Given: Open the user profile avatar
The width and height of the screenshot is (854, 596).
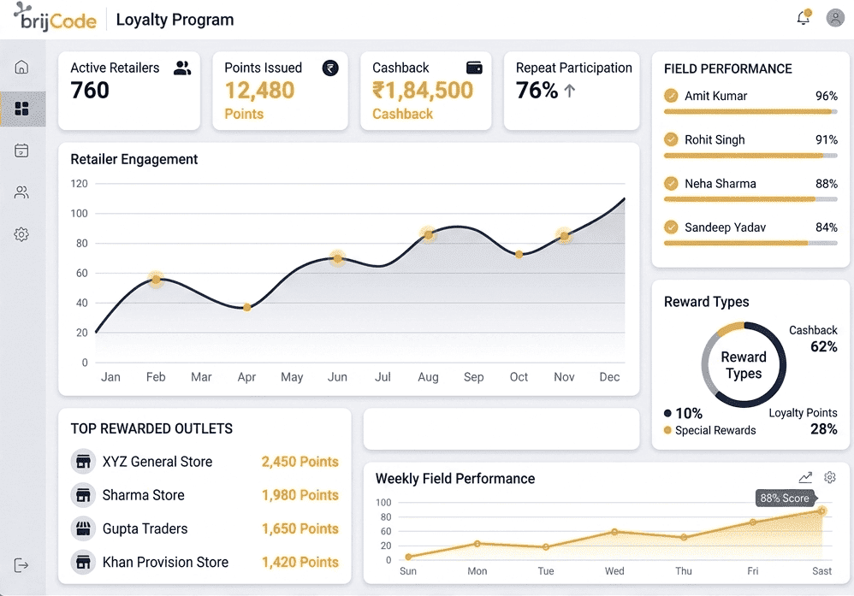Looking at the screenshot, I should [835, 18].
